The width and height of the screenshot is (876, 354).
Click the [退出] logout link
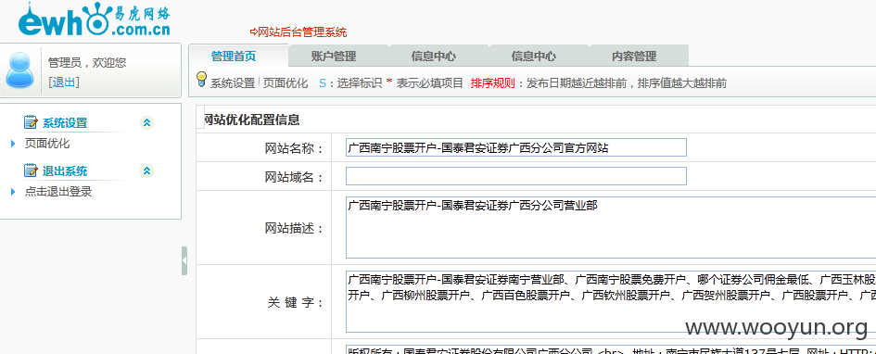[64, 82]
